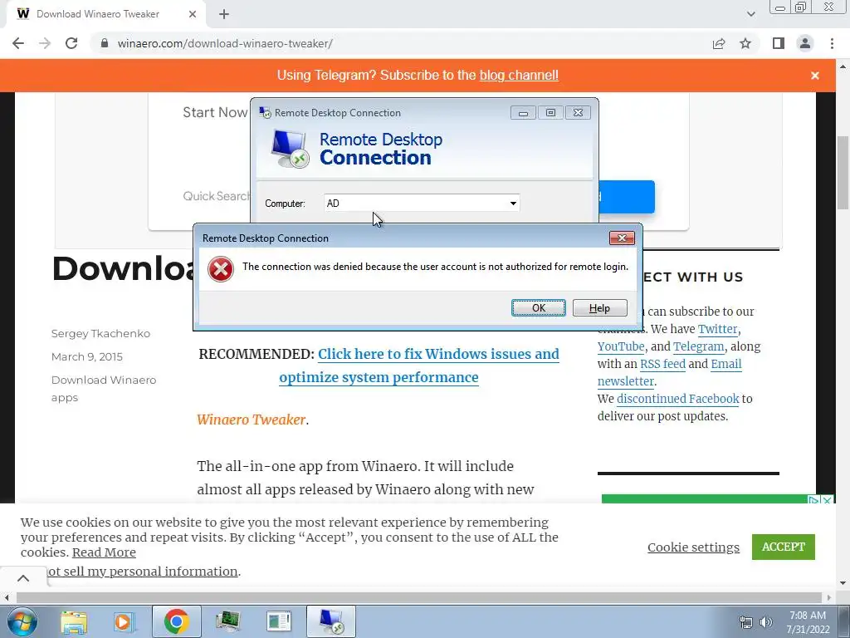Viewport: 850px width, 638px height.
Task: Switch to Remote Desktop Connection in taskbar
Action: pyautogui.click(x=331, y=621)
